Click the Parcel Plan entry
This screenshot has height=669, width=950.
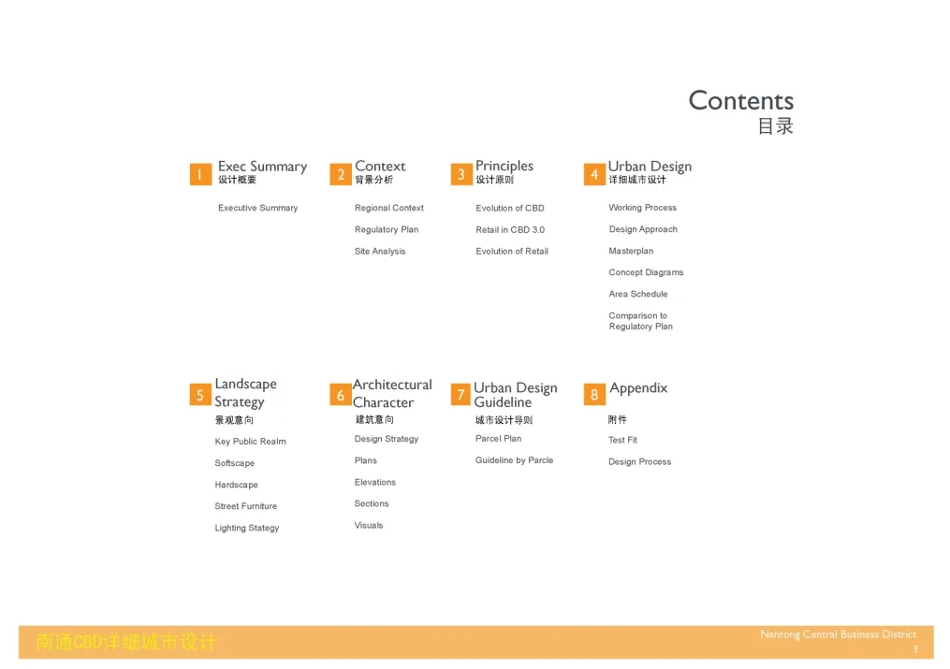(x=499, y=439)
